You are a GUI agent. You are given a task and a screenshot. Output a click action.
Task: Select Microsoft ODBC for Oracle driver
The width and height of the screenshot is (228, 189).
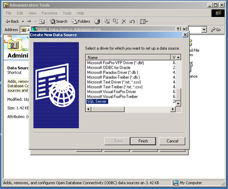coord(109,68)
